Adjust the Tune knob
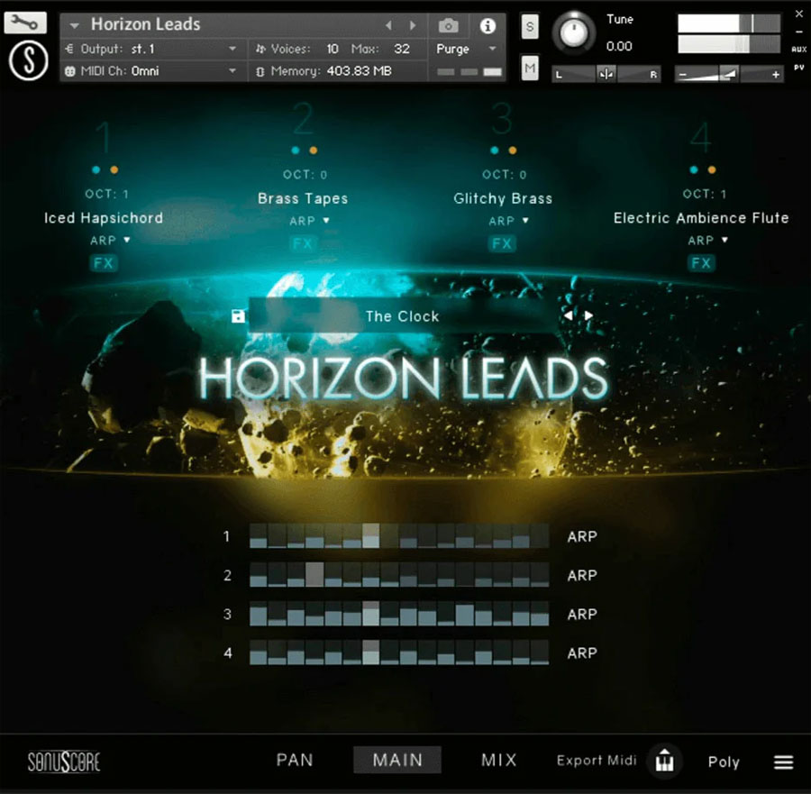This screenshot has height=794, width=811. click(574, 33)
